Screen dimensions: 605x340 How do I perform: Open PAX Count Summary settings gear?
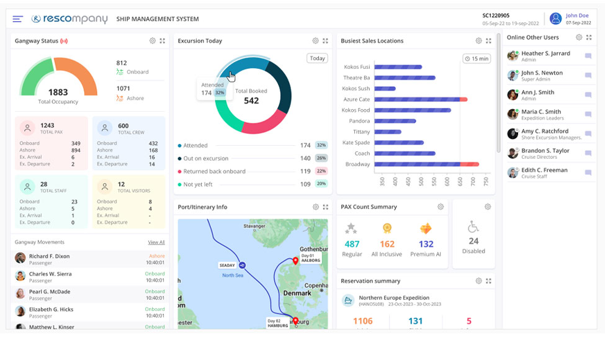point(441,207)
